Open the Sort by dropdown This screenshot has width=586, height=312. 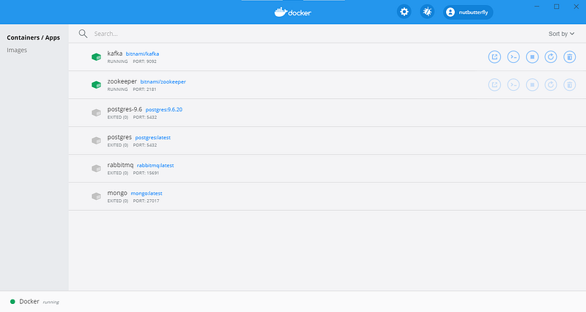click(x=561, y=34)
